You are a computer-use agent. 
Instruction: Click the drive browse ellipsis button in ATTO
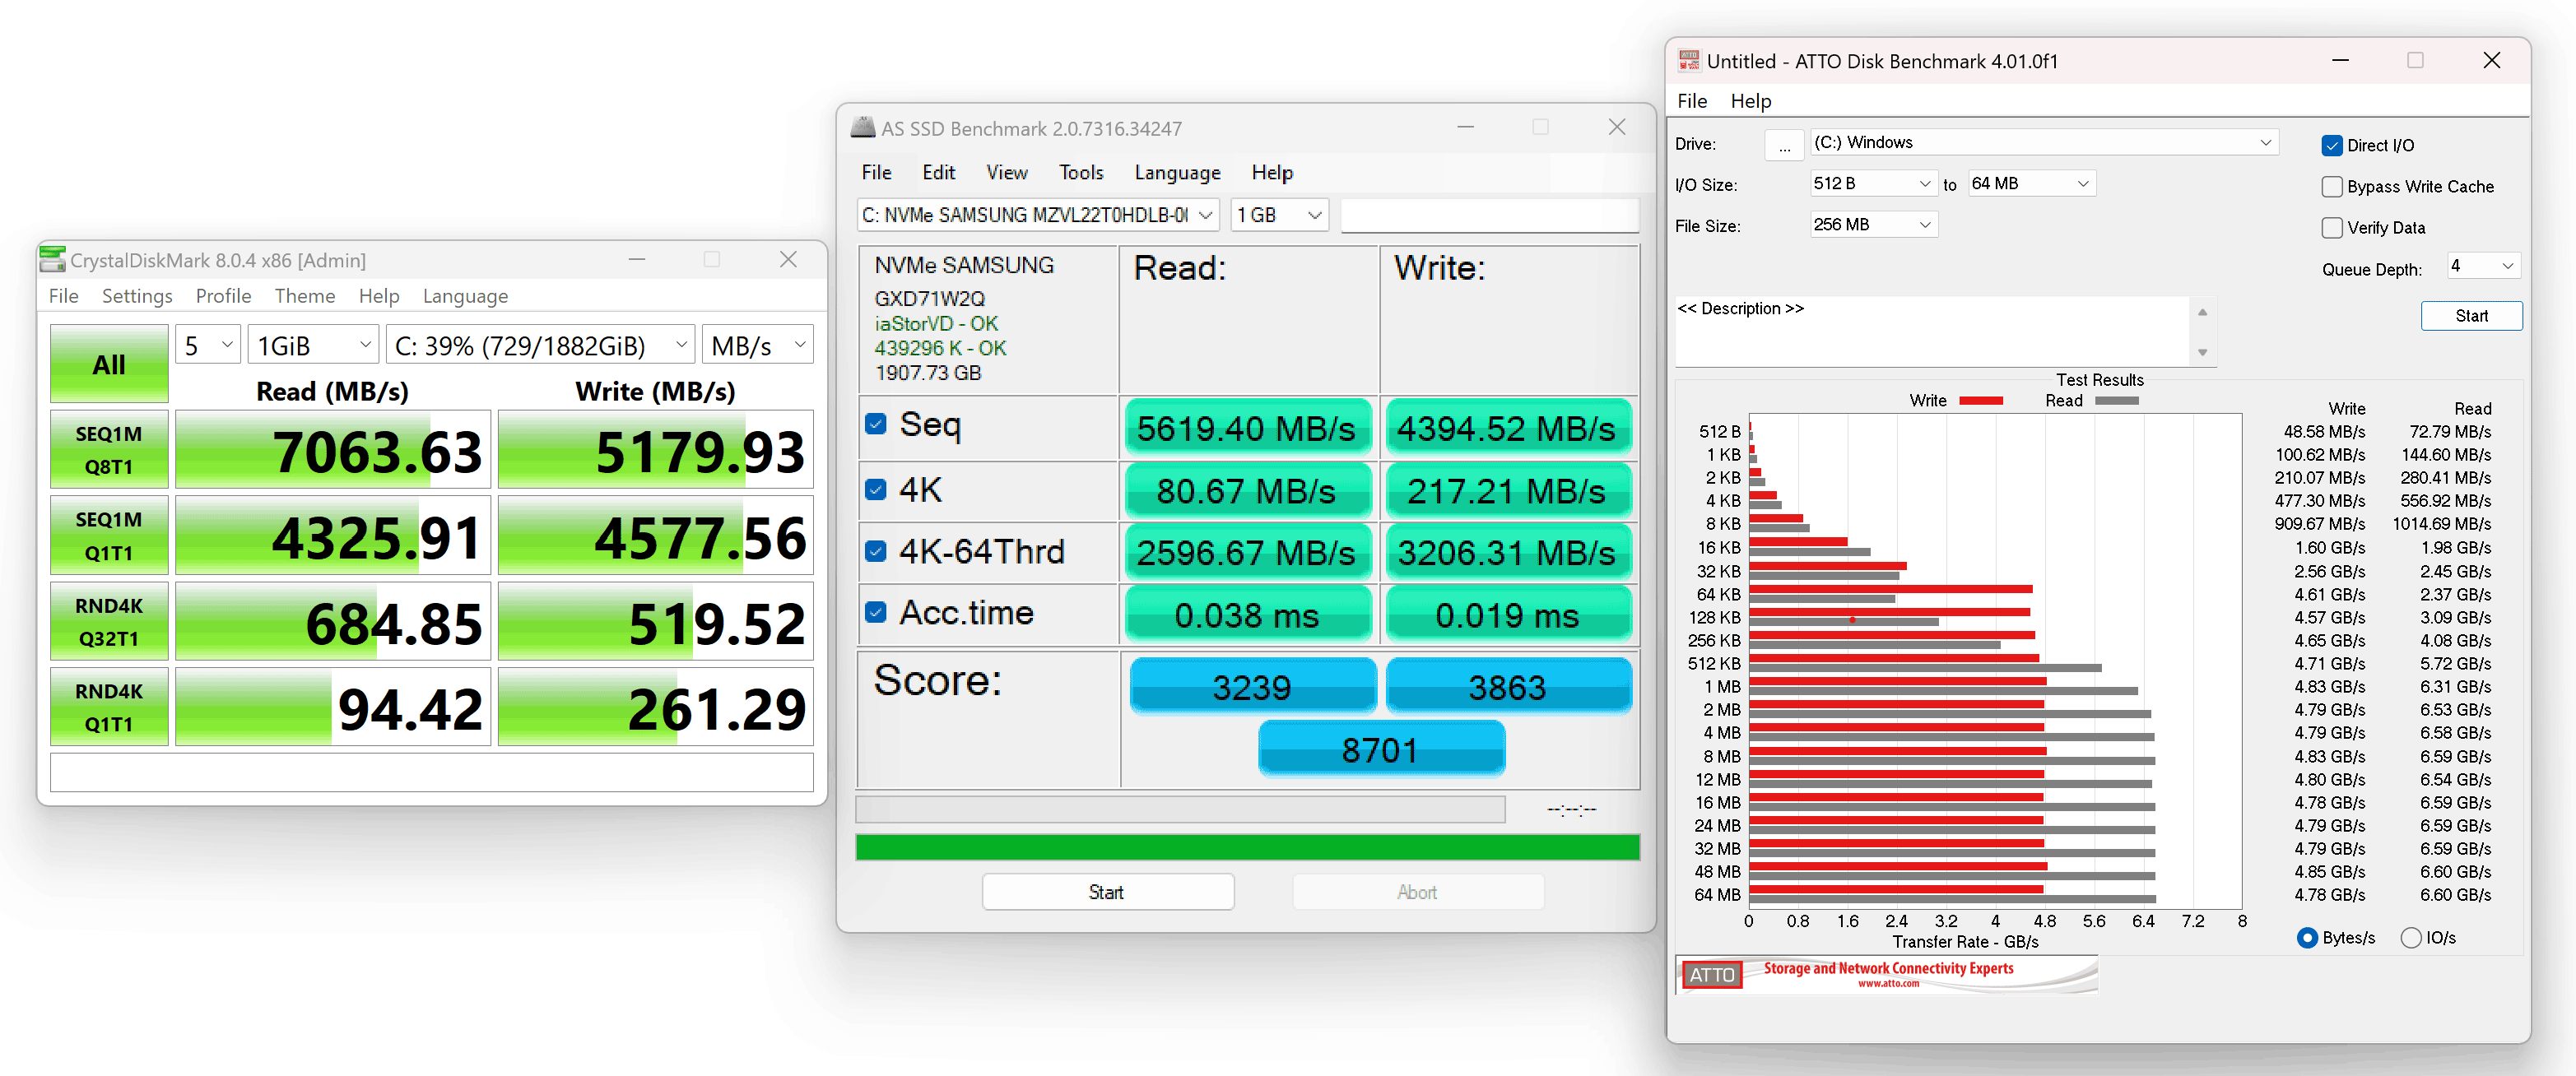click(x=1784, y=144)
